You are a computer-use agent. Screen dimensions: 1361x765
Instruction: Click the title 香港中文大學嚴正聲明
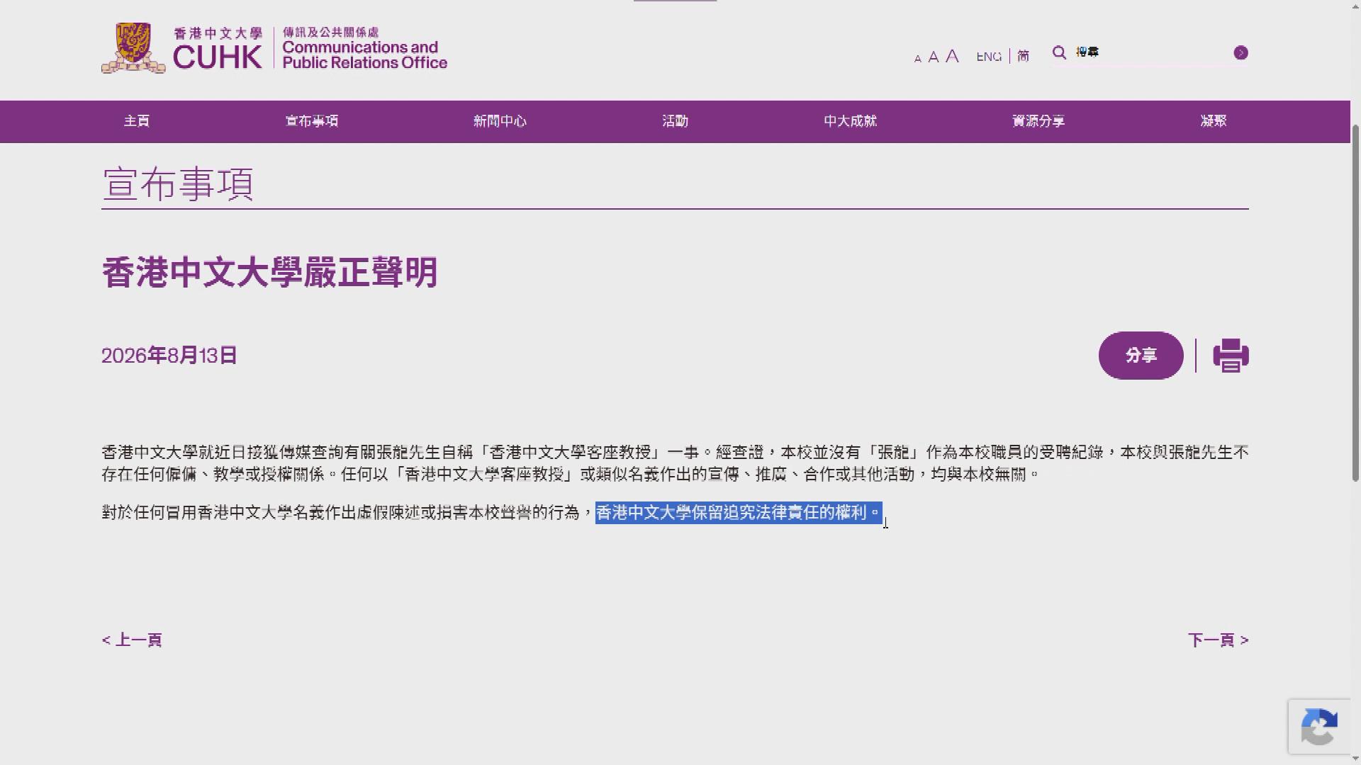[270, 273]
